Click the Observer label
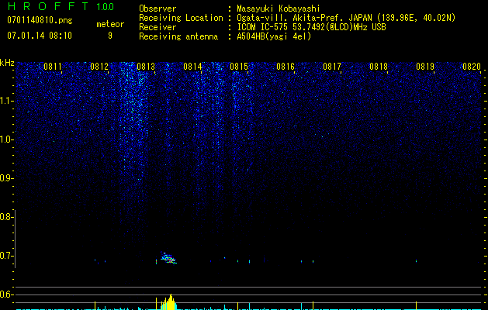 click(157, 9)
